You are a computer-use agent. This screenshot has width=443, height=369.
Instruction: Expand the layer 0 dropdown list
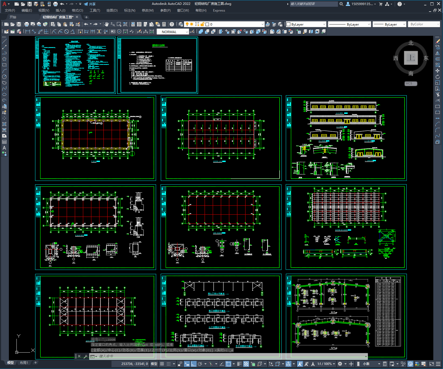pos(263,24)
